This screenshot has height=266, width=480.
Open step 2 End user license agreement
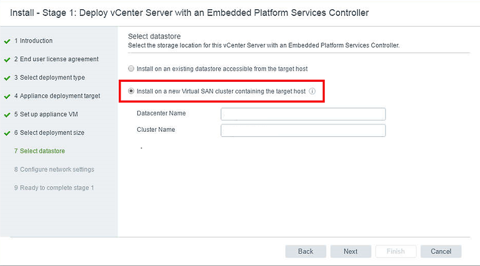tap(56, 59)
